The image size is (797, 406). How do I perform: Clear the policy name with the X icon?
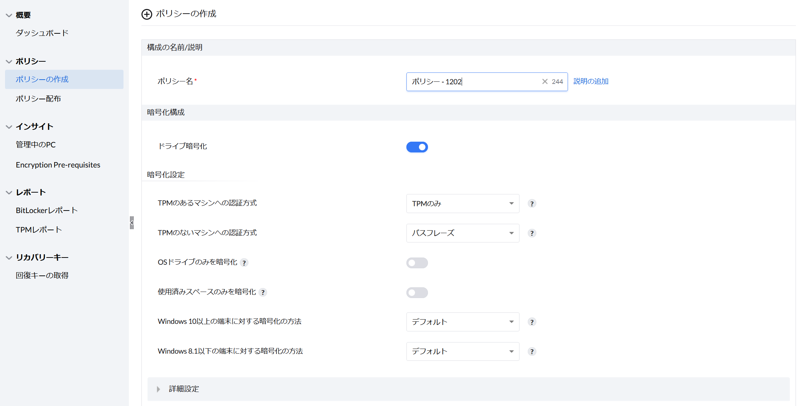[545, 81]
